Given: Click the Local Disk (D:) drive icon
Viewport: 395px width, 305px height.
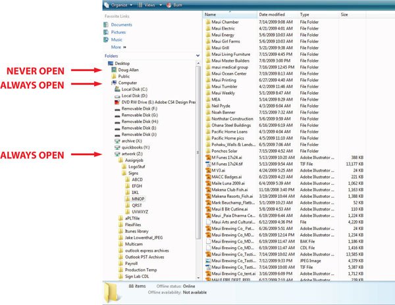Looking at the screenshot, I should click(117, 96).
